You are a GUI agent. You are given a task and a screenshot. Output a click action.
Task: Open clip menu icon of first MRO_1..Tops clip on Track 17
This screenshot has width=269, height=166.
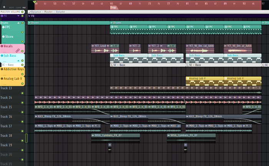pos(36,126)
